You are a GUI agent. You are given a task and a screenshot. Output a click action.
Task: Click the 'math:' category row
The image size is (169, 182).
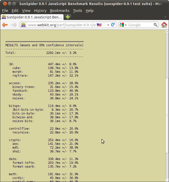(x=44, y=174)
